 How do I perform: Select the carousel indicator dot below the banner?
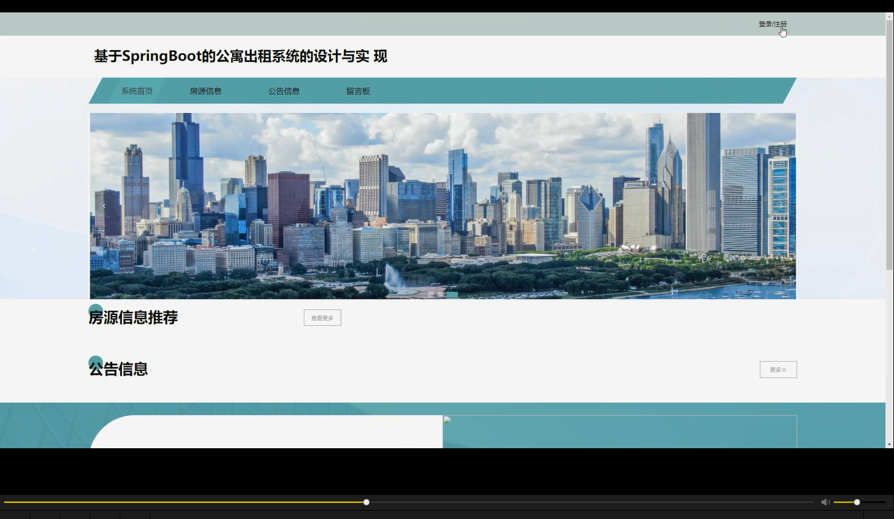click(x=452, y=294)
